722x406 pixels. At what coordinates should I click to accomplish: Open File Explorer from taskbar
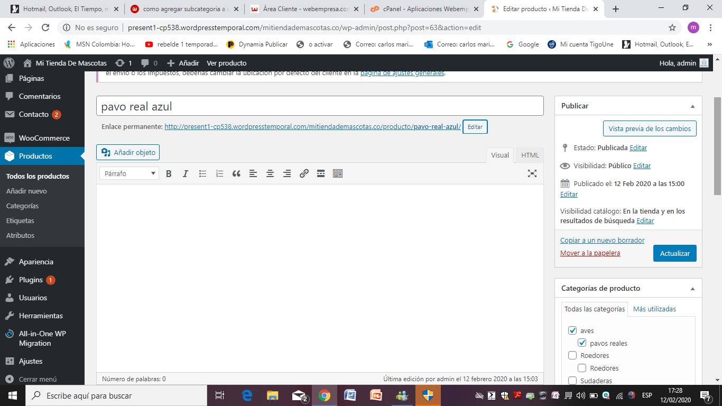[x=272, y=395]
